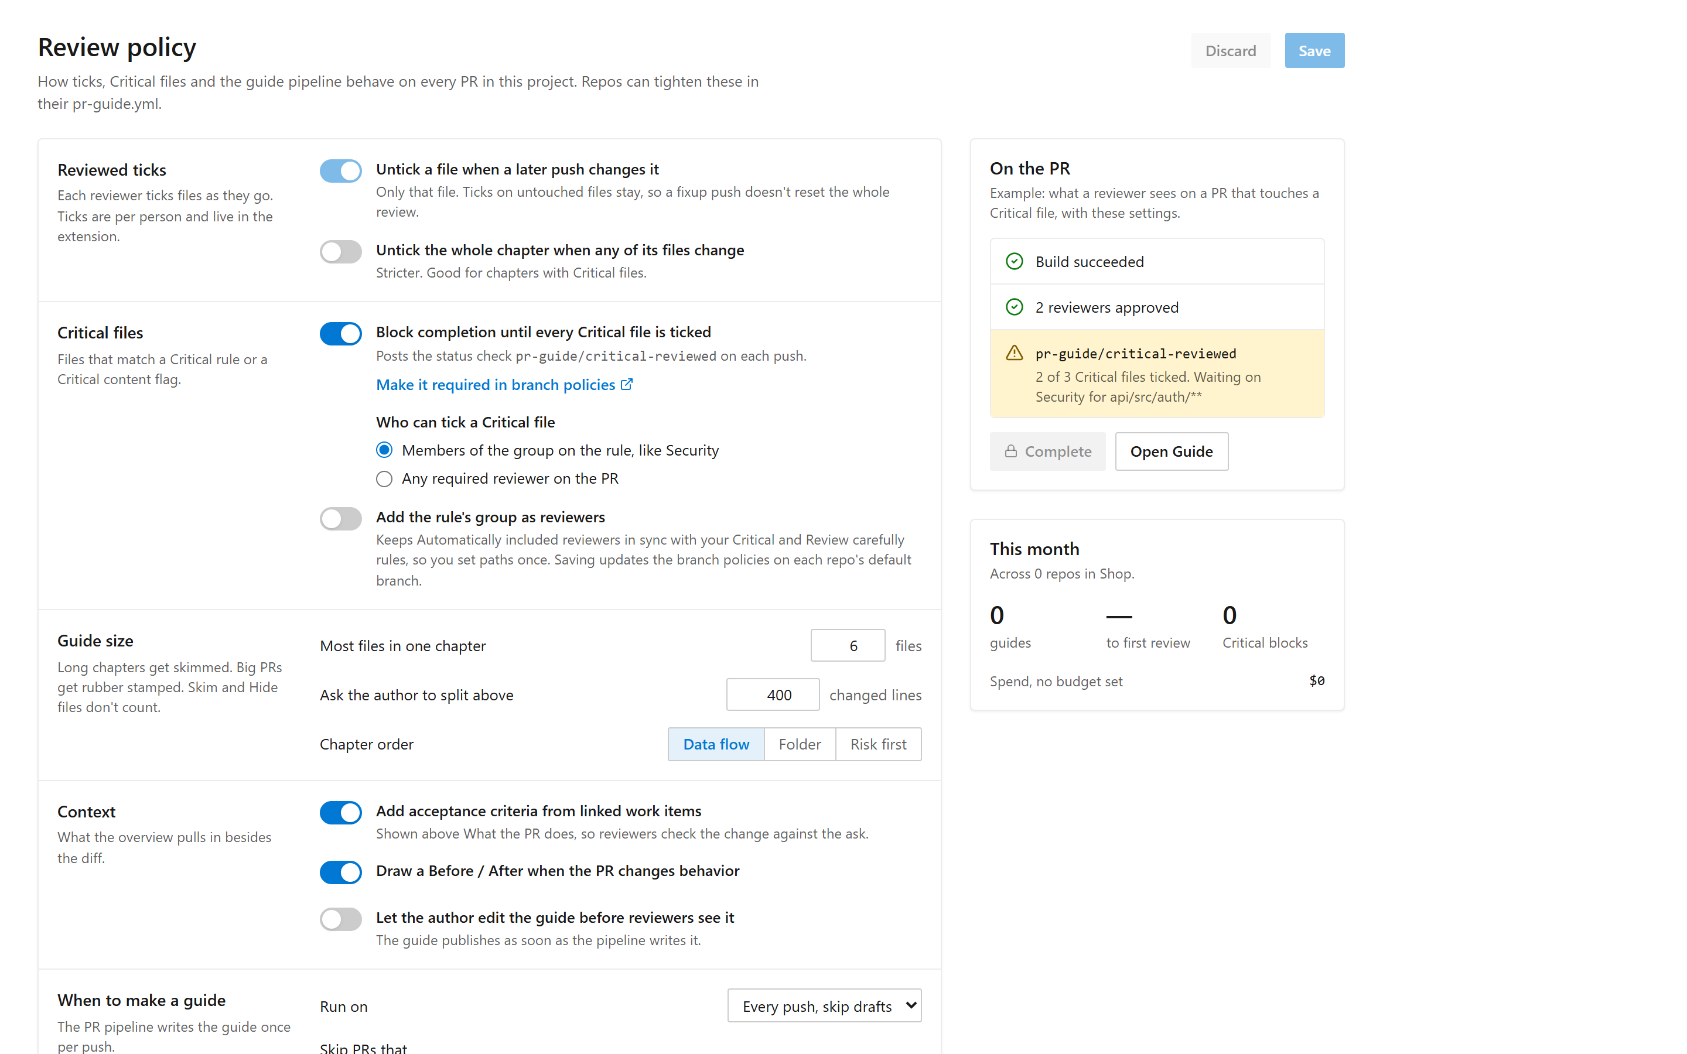The height and width of the screenshot is (1054, 1687).
Task: Click the pr-guide/critical-reviewed status text
Action: click(1136, 354)
